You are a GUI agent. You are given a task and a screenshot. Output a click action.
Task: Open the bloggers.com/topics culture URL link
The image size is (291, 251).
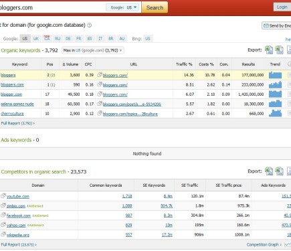(130, 114)
